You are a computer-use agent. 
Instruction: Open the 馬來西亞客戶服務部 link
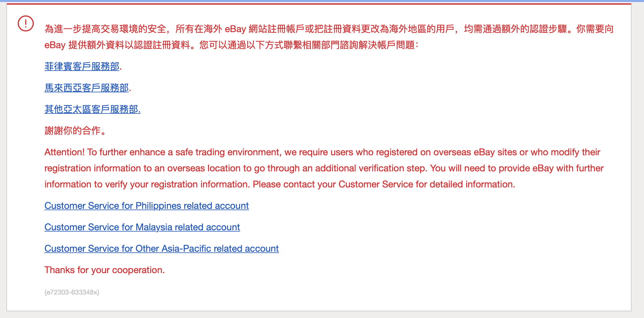pos(87,88)
